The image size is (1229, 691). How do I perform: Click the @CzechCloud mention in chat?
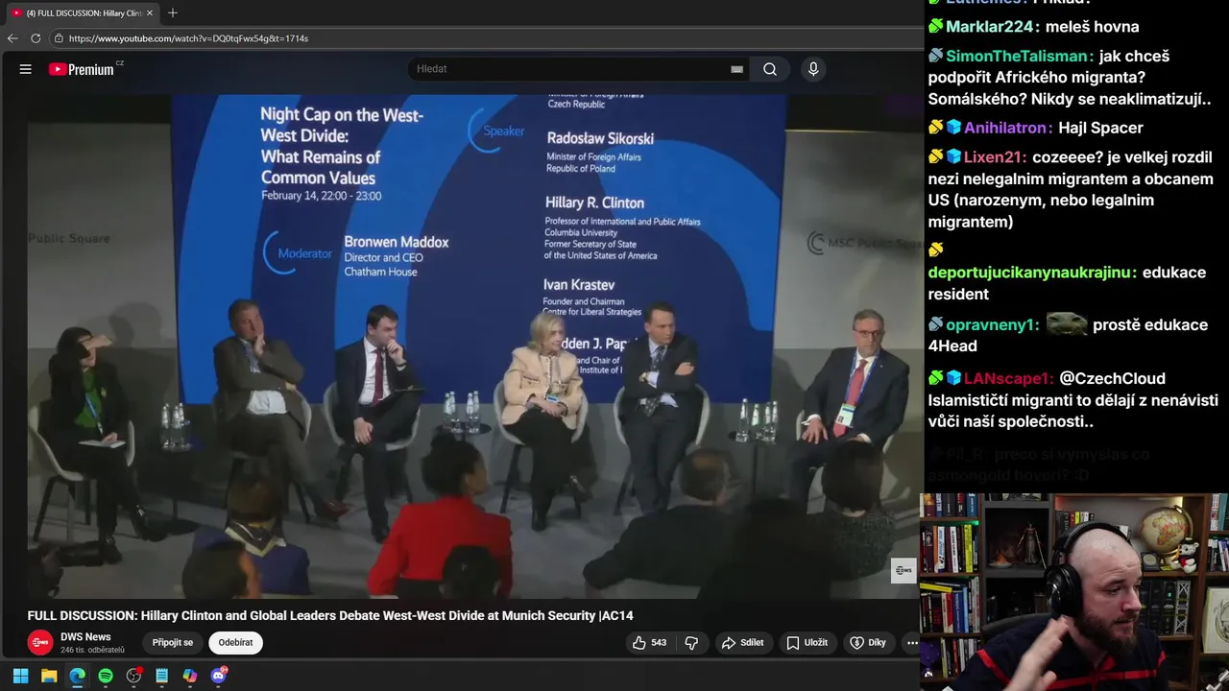pos(1112,378)
